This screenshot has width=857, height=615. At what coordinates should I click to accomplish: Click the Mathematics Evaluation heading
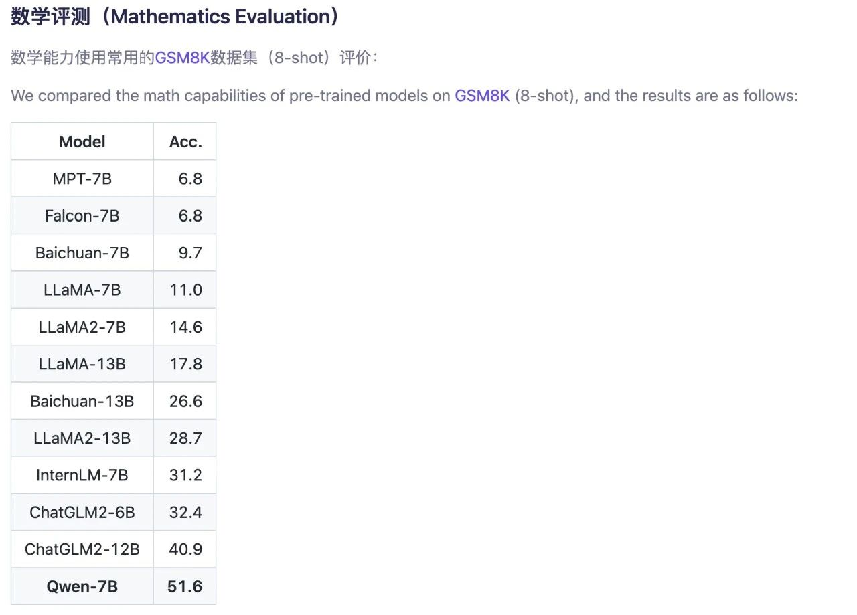pos(175,17)
